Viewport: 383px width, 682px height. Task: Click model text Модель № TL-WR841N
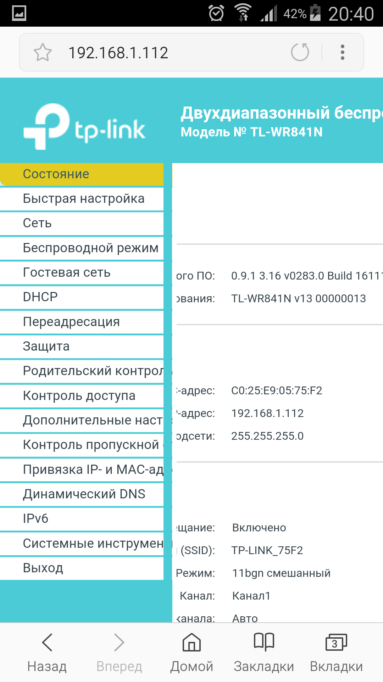251,132
